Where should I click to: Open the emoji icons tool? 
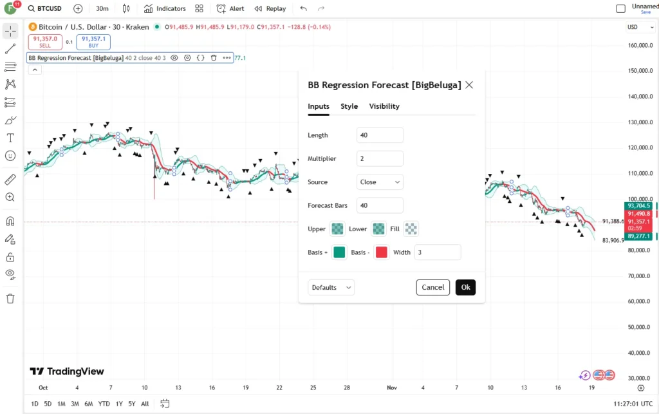[10, 156]
